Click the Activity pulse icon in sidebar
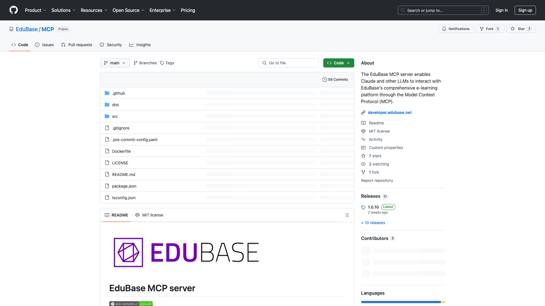The height and width of the screenshot is (306, 545). pyautogui.click(x=363, y=139)
